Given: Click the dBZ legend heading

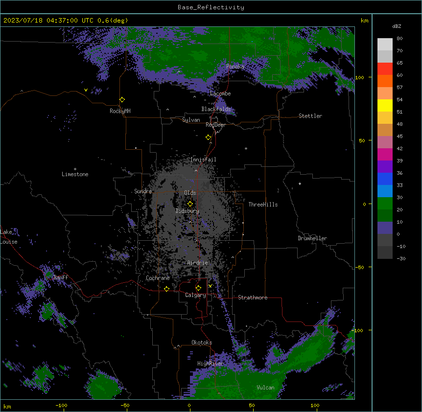Looking at the screenshot, I should pyautogui.click(x=397, y=26).
